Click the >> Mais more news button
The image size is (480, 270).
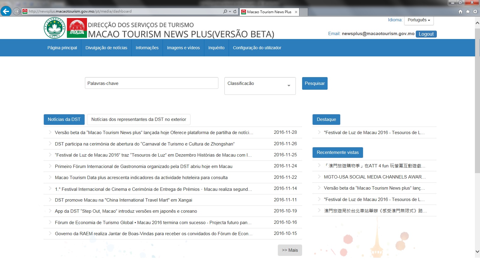[x=290, y=250]
